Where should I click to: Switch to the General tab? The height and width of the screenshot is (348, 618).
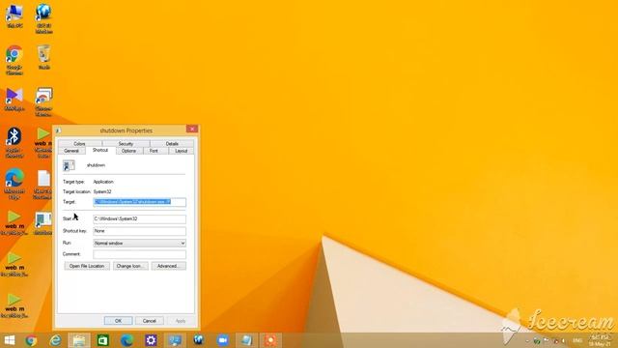click(x=71, y=151)
